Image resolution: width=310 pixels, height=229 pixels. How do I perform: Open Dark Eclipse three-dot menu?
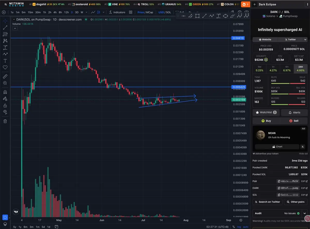307,4
